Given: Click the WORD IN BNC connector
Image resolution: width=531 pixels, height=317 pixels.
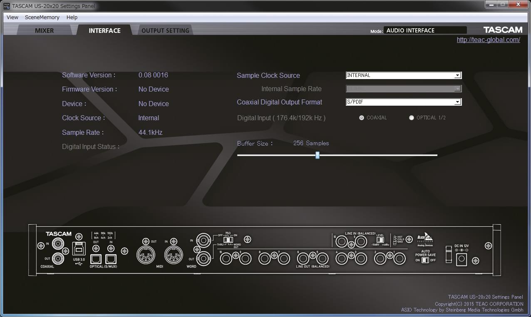Looking at the screenshot, I should click(203, 240).
